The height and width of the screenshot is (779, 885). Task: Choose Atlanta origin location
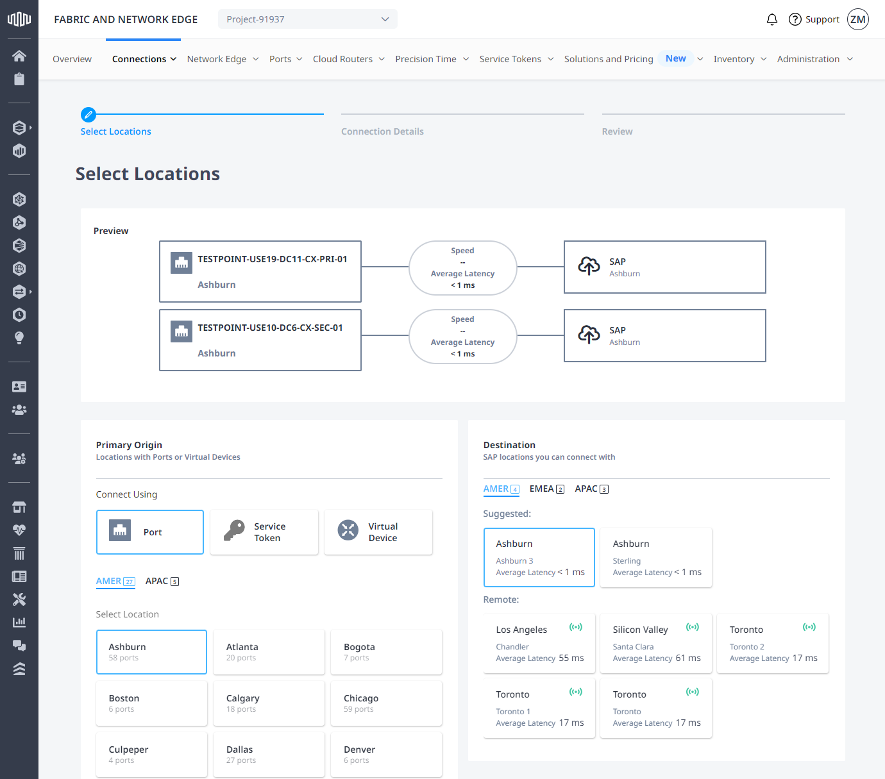pos(269,652)
